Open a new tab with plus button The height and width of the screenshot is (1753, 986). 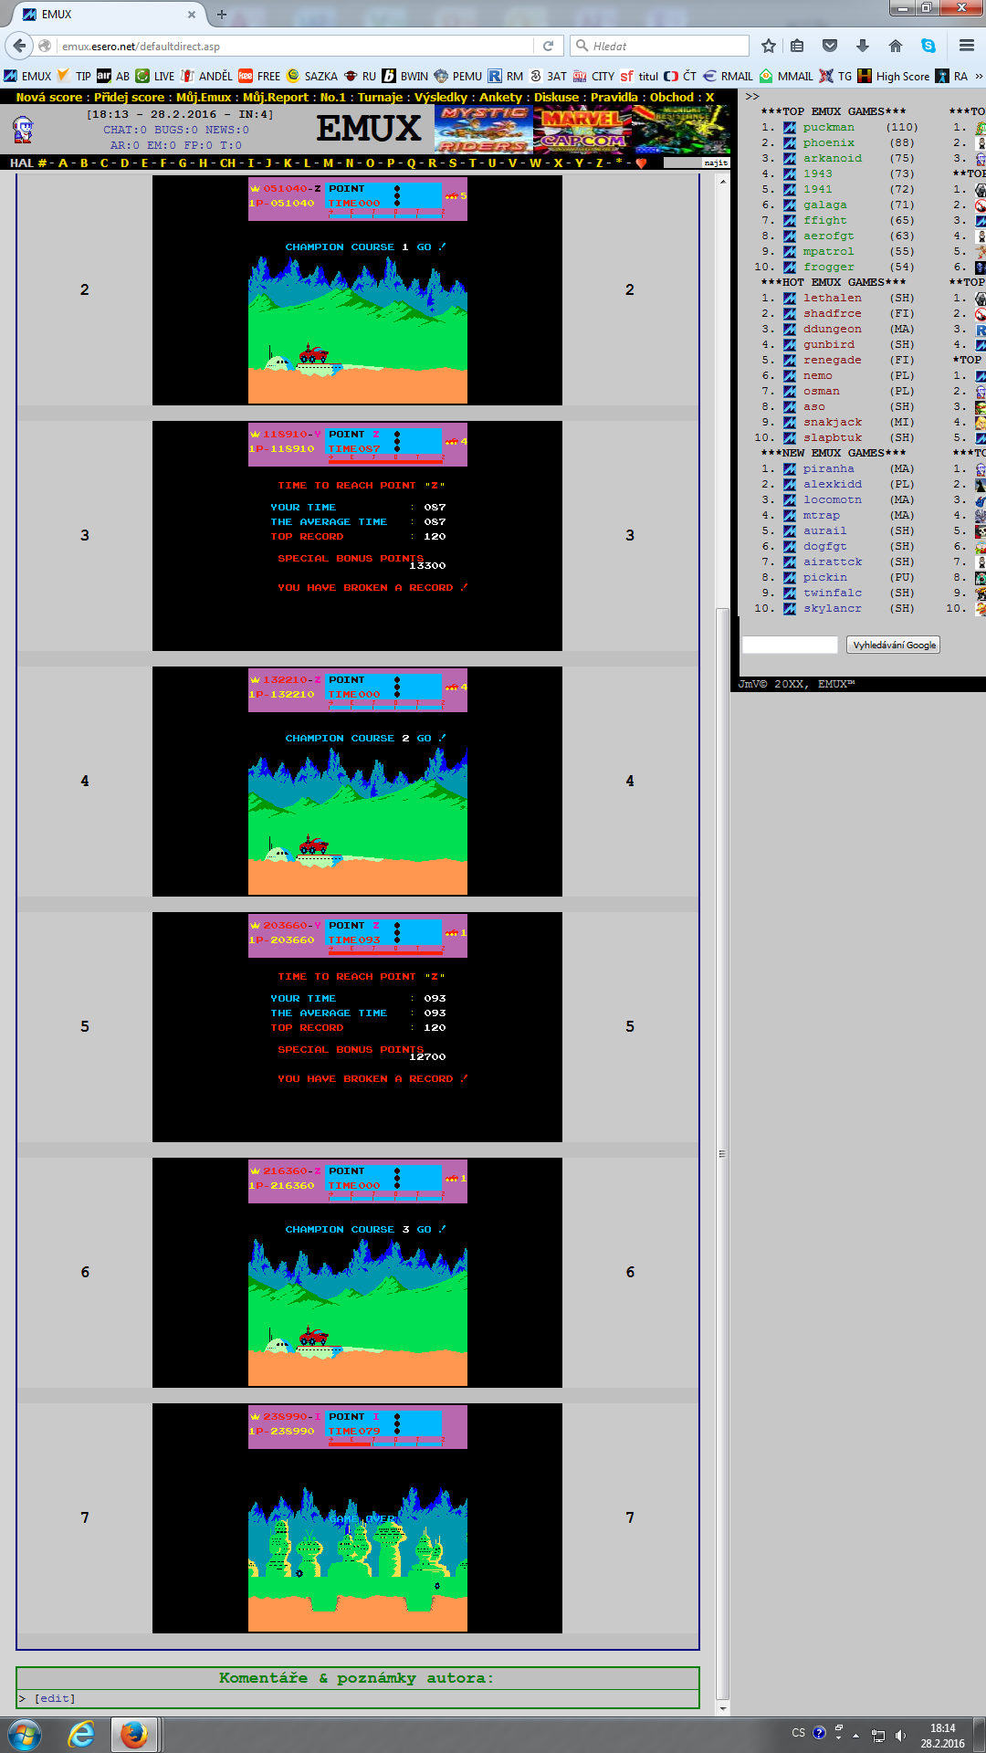(221, 15)
